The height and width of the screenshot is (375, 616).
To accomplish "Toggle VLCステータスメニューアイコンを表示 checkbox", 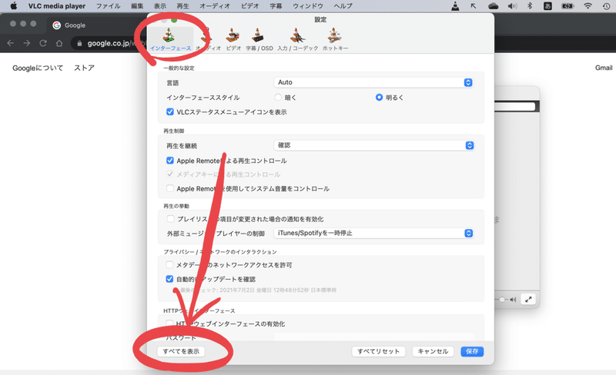I will pos(169,111).
